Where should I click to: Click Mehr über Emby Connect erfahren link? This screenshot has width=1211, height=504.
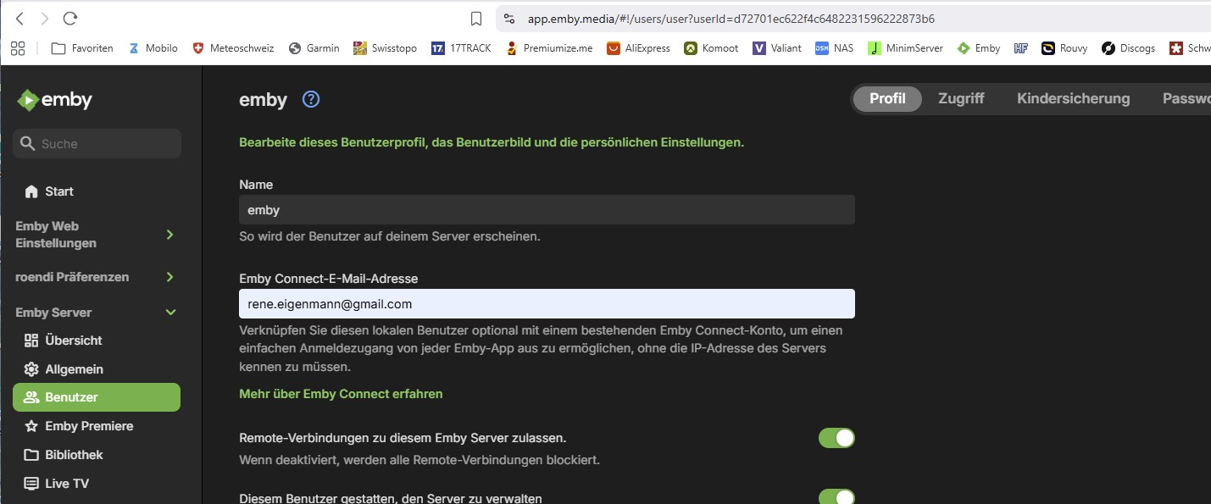pos(341,394)
